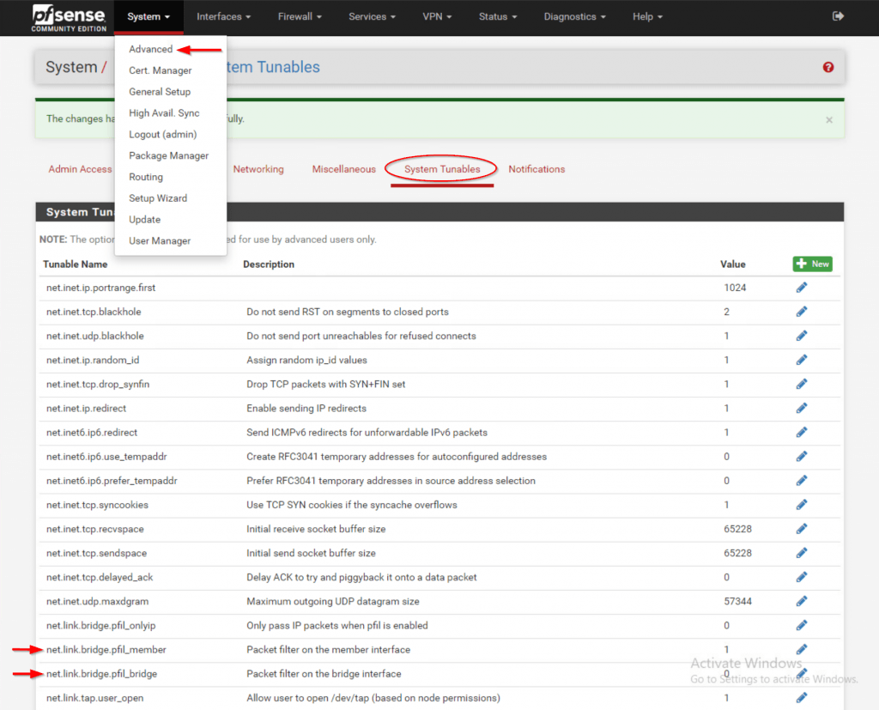Viewport: 879px width, 710px height.
Task: Open the red help question mark icon
Action: [x=828, y=67]
